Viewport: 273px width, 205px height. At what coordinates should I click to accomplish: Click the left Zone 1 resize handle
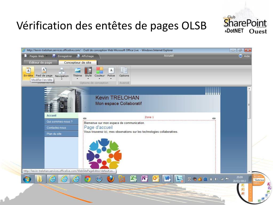click(x=85, y=118)
